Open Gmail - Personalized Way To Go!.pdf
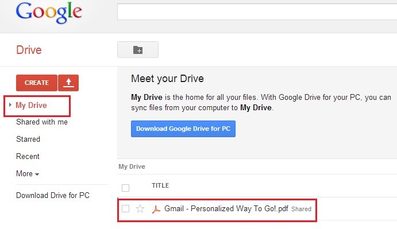 point(226,209)
